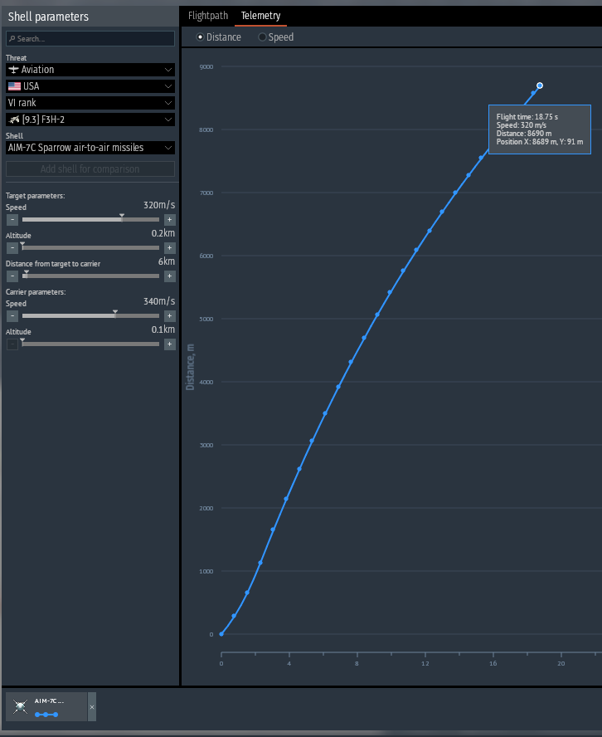Decrease target altitude with minus button
Viewport: 602px width, 737px height.
coord(12,248)
